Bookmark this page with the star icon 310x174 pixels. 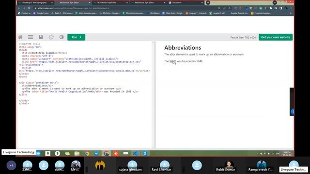coord(229,8)
